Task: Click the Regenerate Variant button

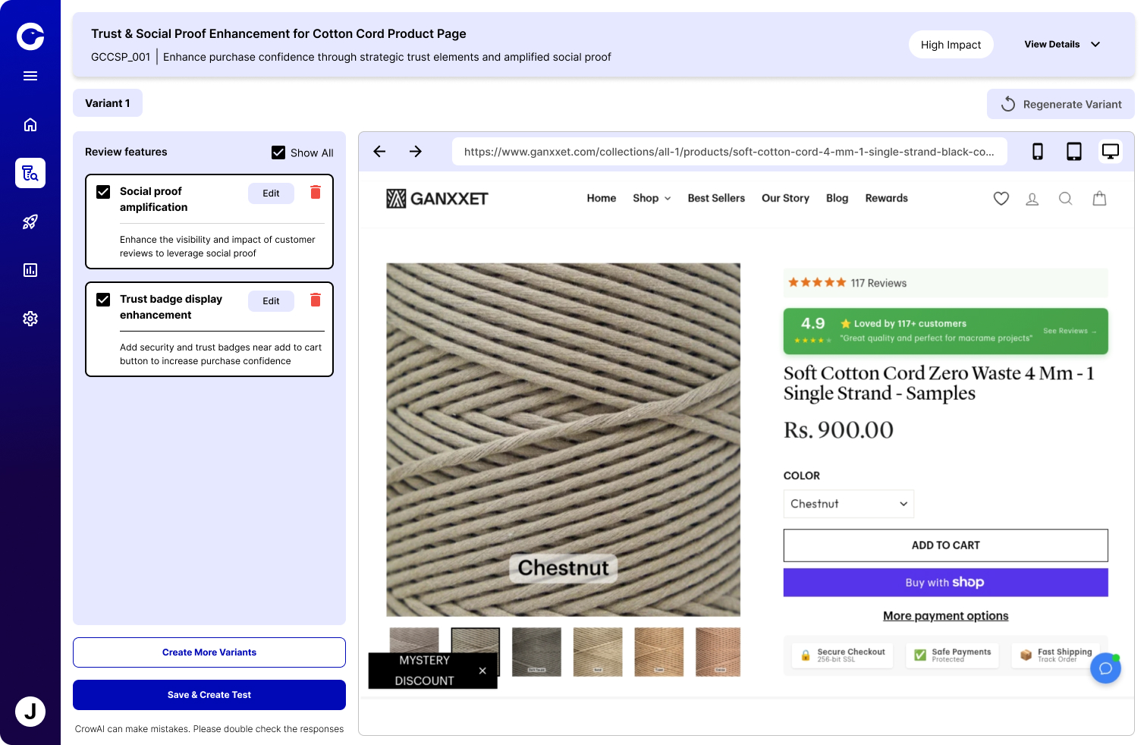Action: [1061, 105]
